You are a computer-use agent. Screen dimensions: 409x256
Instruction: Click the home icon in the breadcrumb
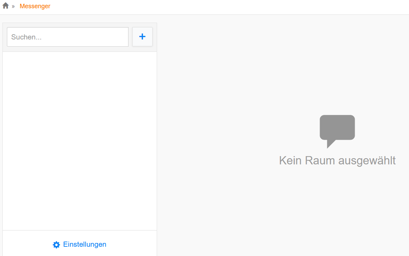coord(5,6)
